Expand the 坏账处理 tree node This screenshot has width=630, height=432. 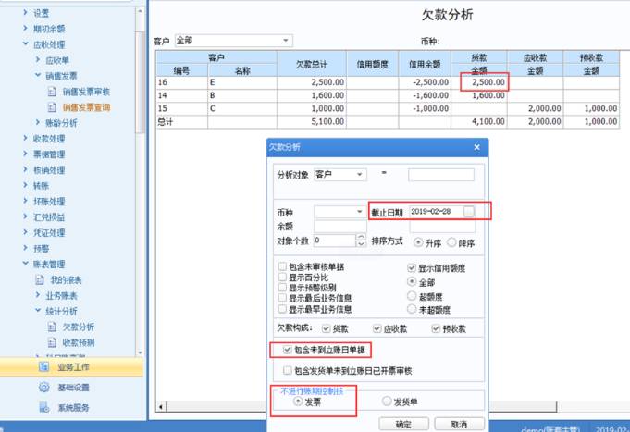coord(25,201)
